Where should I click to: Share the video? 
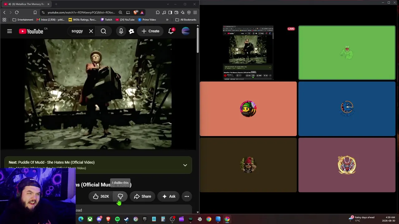[x=142, y=196]
